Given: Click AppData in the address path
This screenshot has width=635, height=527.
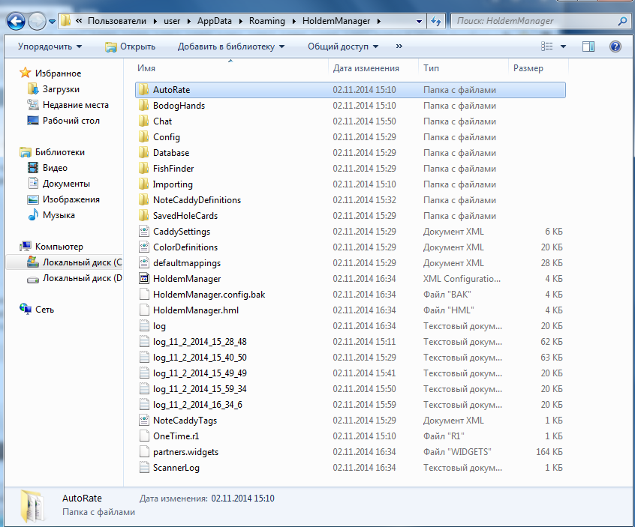Looking at the screenshot, I should [x=215, y=21].
